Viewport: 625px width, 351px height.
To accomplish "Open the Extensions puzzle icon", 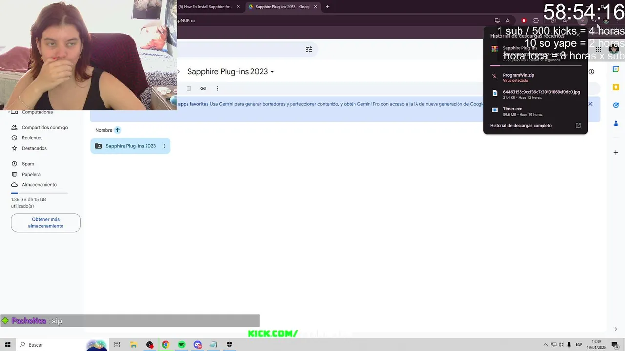I will click(x=536, y=20).
